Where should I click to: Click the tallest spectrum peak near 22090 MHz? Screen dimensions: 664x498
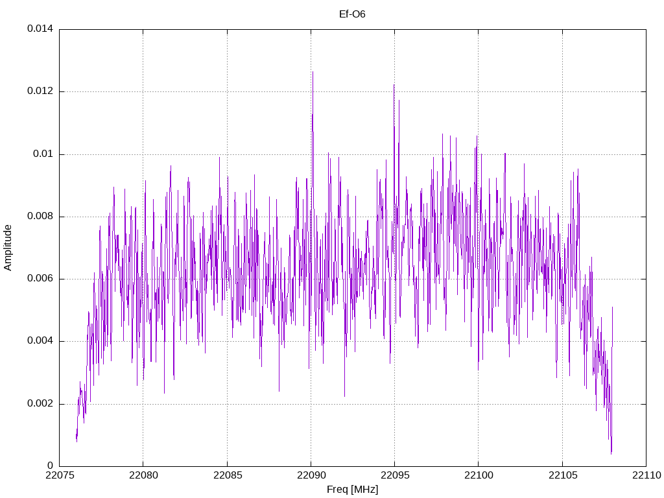313,73
